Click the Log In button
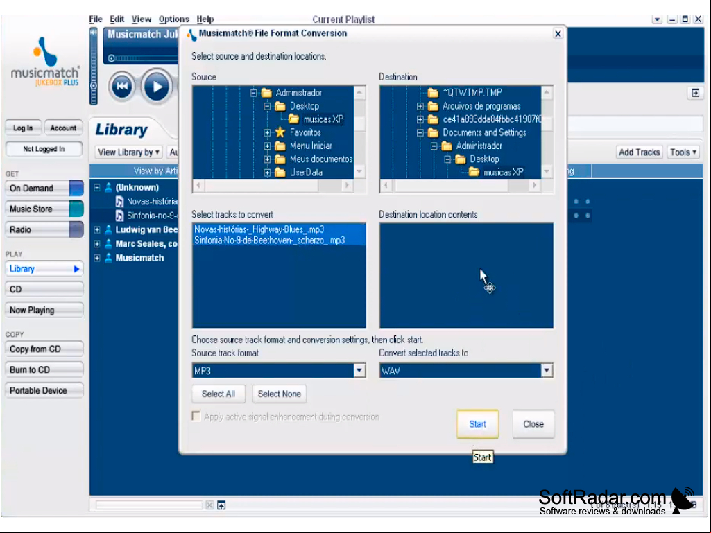This screenshot has width=711, height=533. 23,128
